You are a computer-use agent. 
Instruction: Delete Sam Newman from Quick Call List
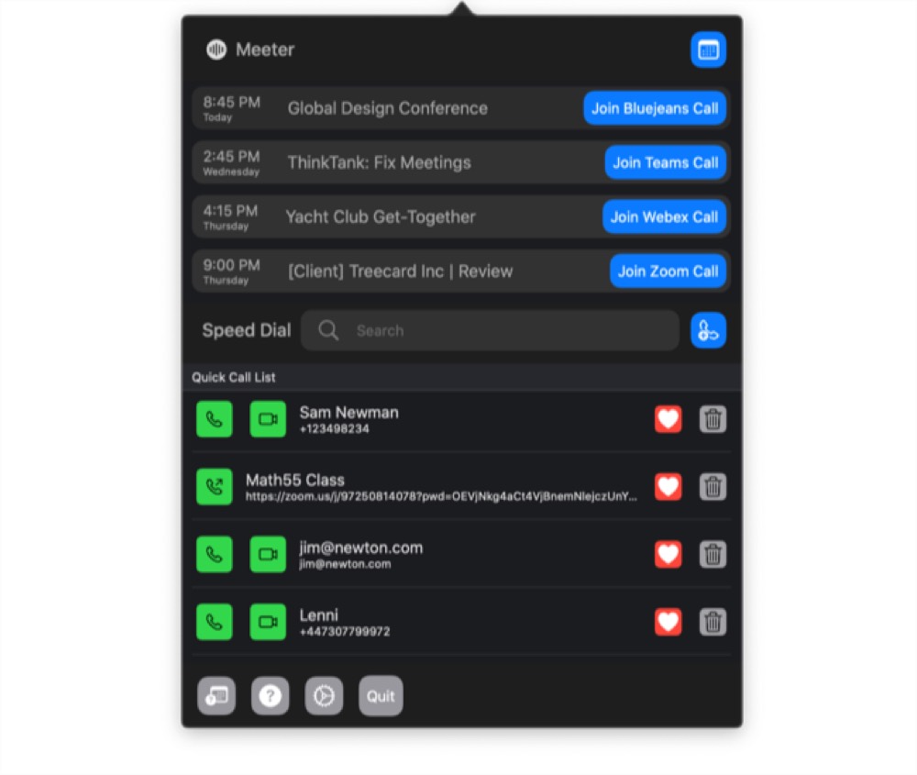[713, 419]
